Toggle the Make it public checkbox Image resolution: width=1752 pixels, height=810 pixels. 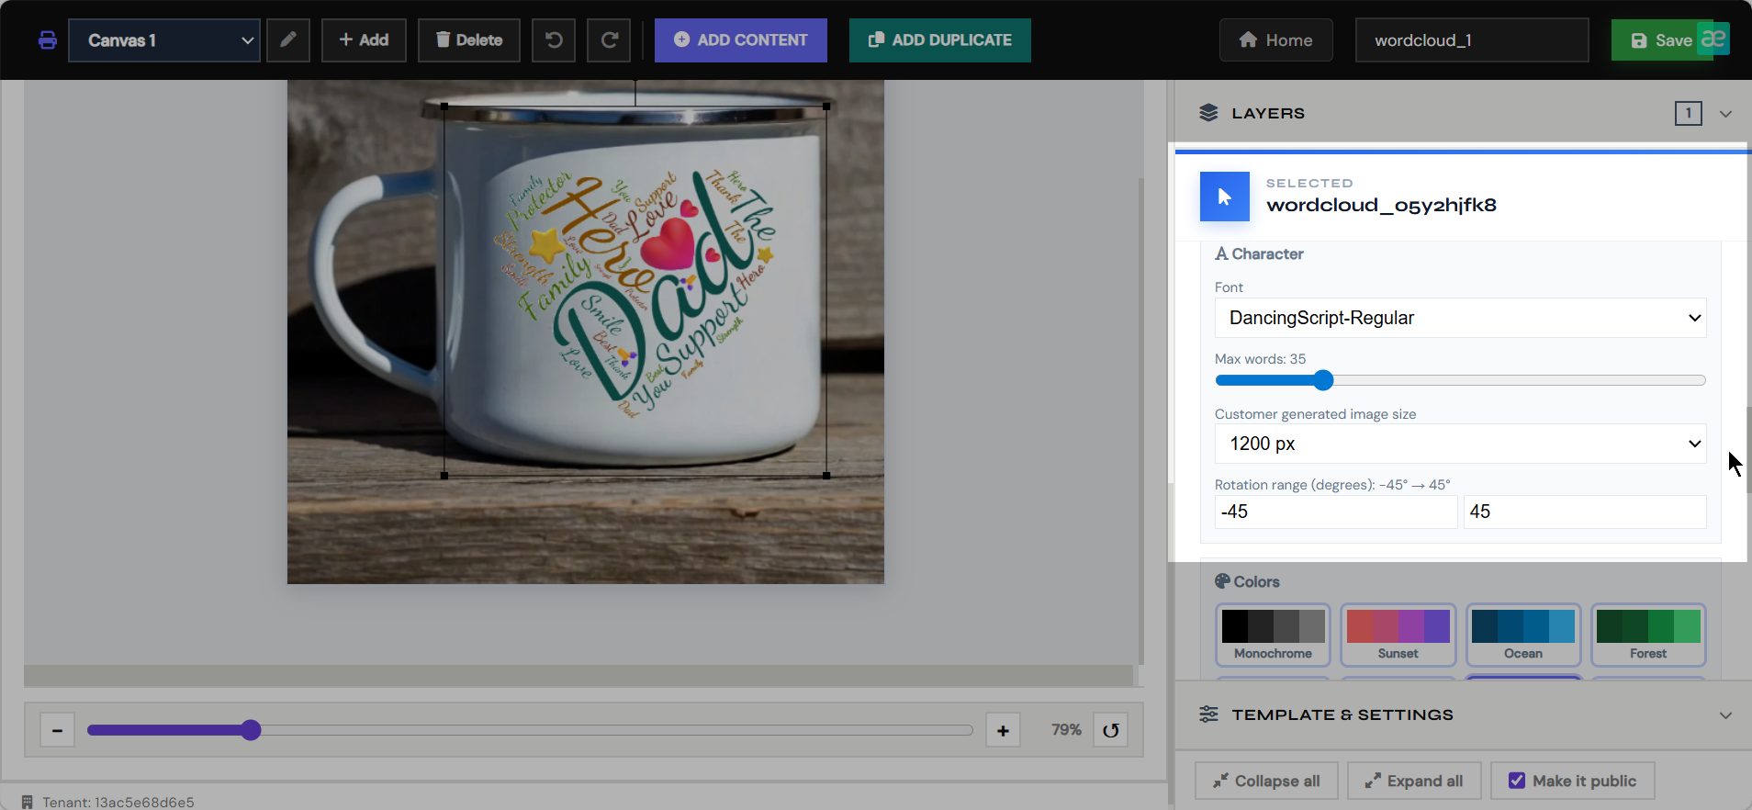click(x=1517, y=781)
